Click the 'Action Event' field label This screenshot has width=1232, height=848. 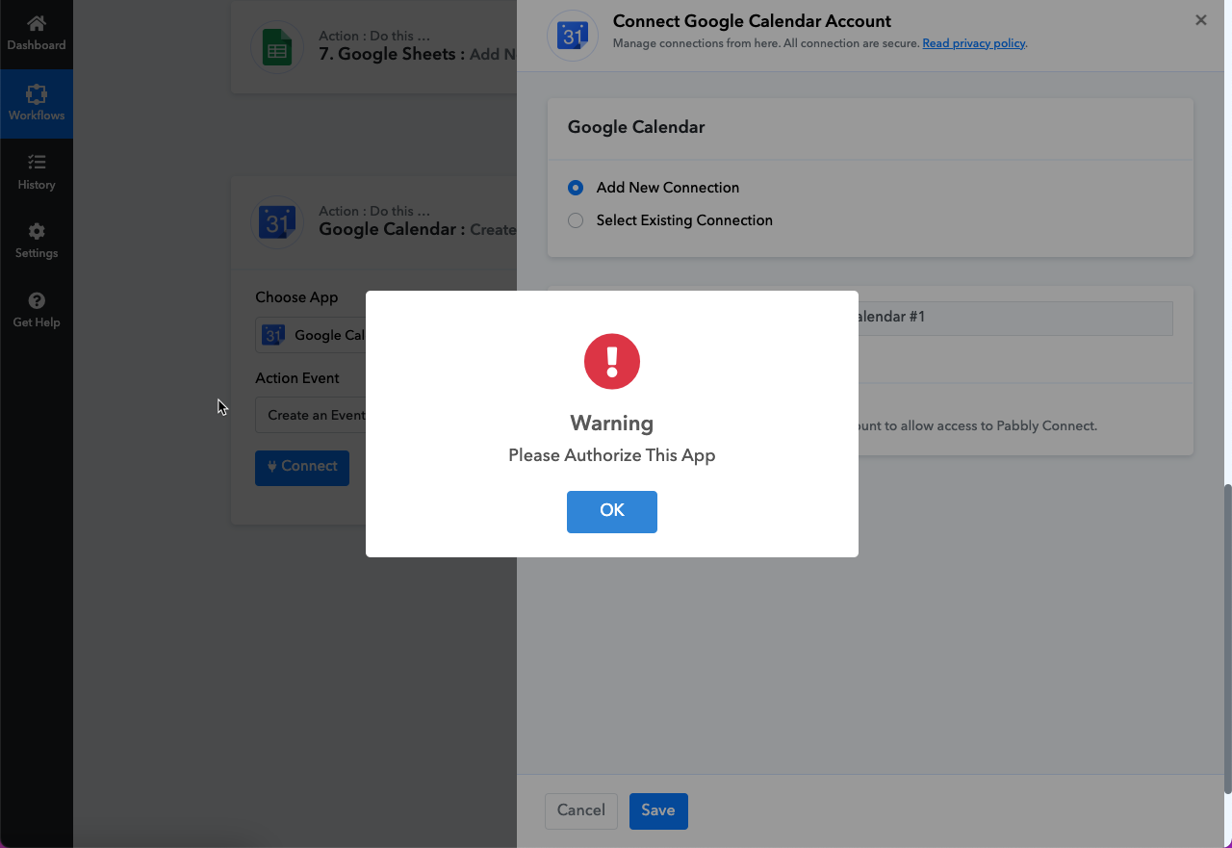297,378
